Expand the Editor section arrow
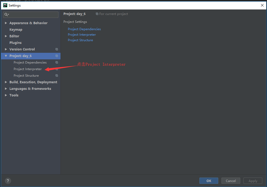This screenshot has width=267, height=187. point(6,36)
